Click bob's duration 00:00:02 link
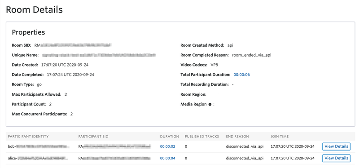Image resolution: width=359 pixels, height=168 pixels. [167, 146]
